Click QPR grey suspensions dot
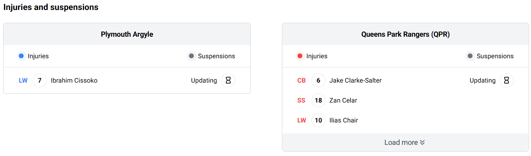Screen dimensions: 531x156 pos(470,56)
